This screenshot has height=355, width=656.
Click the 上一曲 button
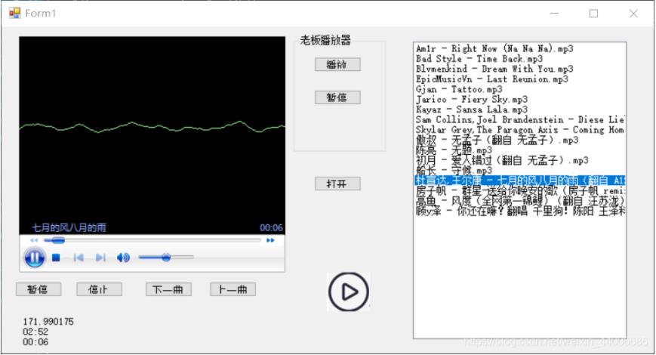[233, 289]
